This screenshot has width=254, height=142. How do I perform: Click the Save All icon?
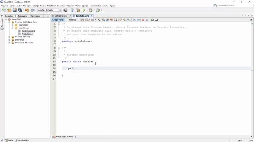coord(20,10)
